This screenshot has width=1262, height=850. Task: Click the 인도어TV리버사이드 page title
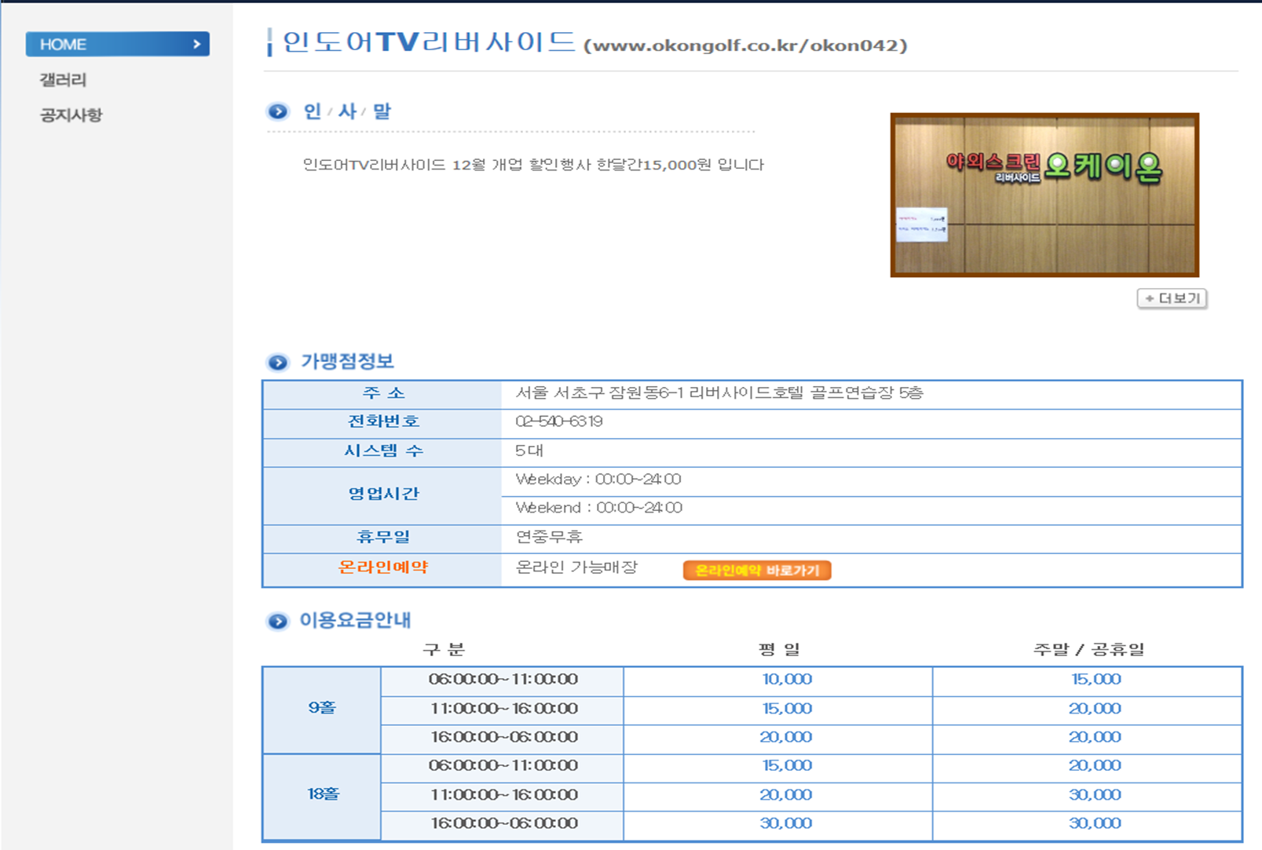[x=429, y=42]
